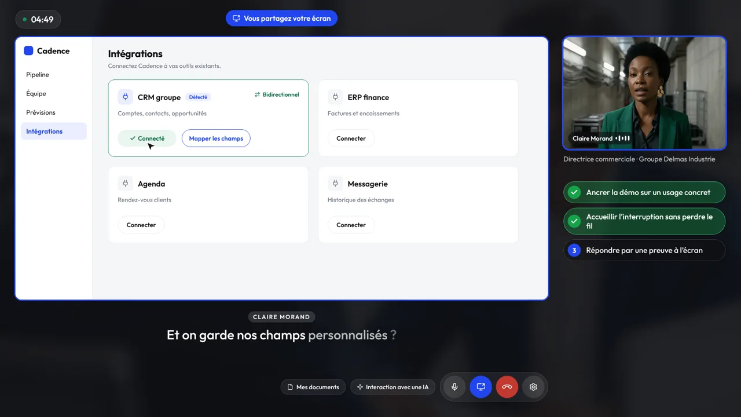Image resolution: width=741 pixels, height=417 pixels.
Task: Connect the Messagerie integration
Action: pos(351,225)
